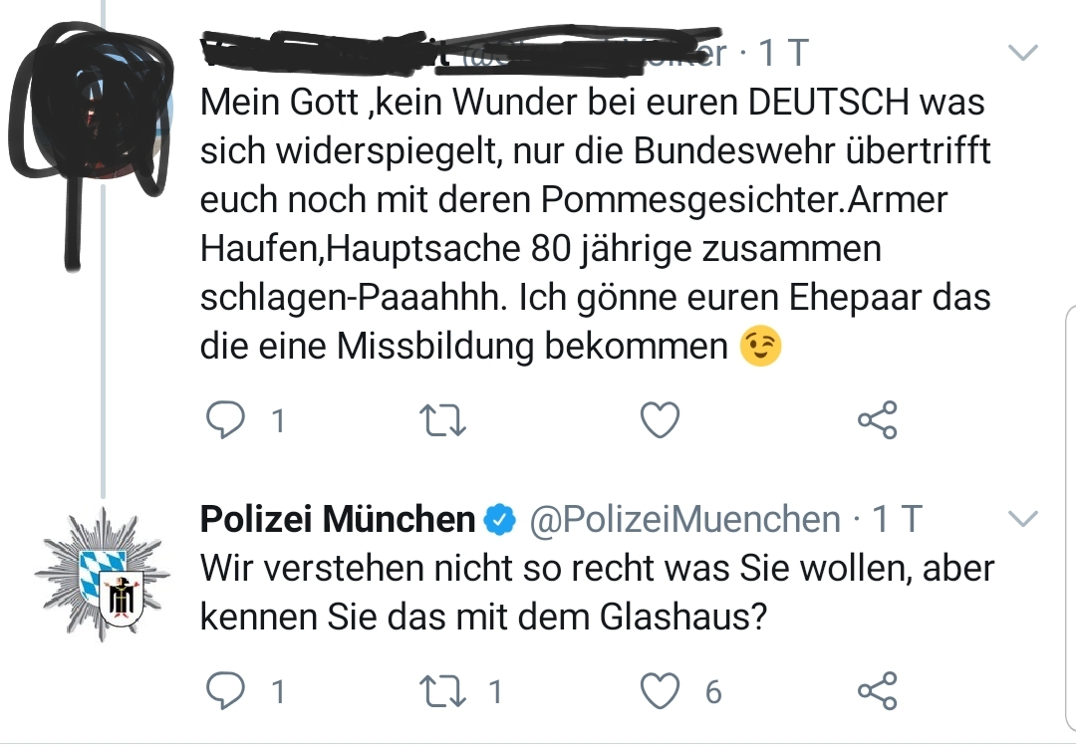View the Polizei München badge avatar
This screenshot has width=1076, height=749.
coord(104,575)
